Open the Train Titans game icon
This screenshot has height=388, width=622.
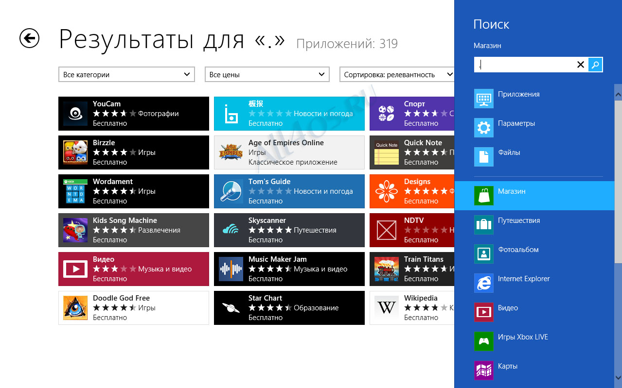(387, 269)
